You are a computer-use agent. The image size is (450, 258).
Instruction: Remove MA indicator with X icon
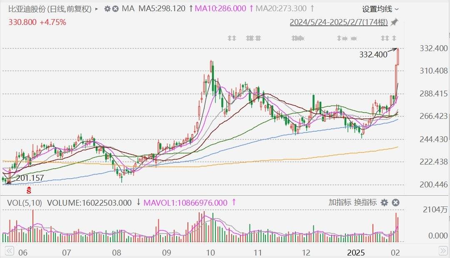(115, 9)
